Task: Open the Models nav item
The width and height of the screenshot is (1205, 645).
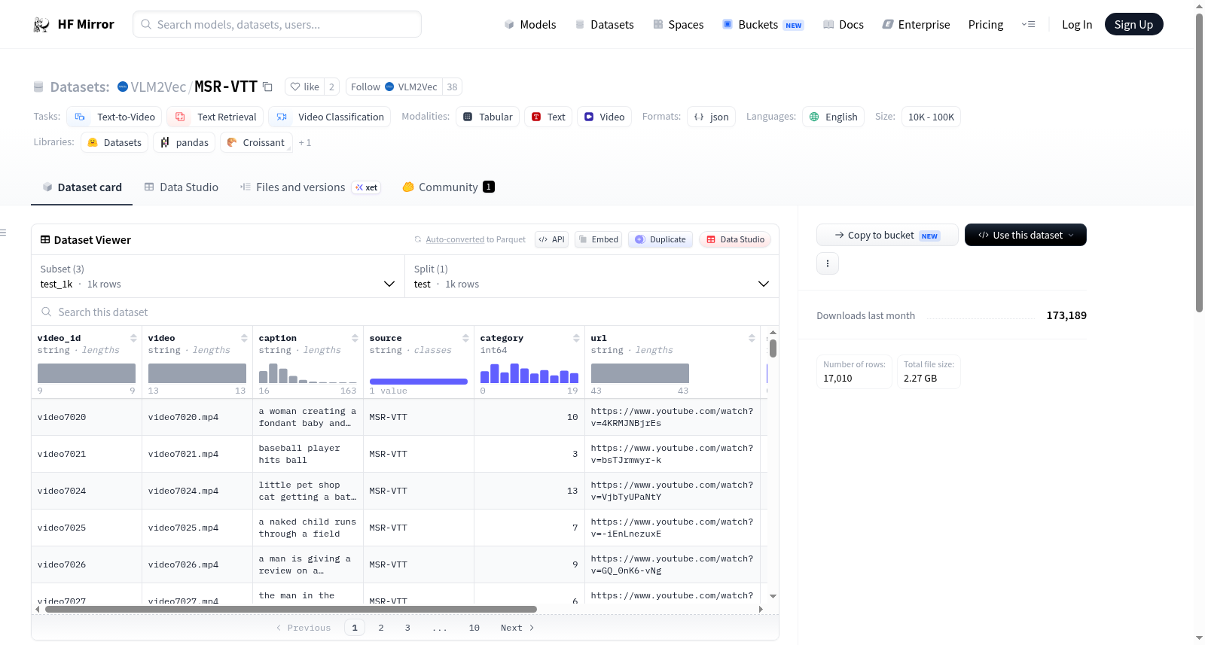Action: (x=530, y=25)
